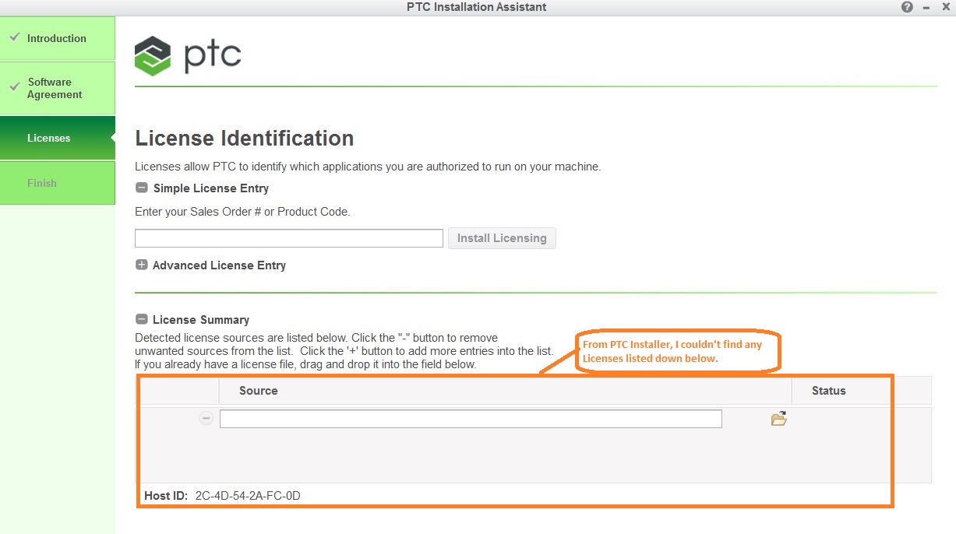Click the License Identification heading
Screen dimensions: 956x534
pos(245,139)
